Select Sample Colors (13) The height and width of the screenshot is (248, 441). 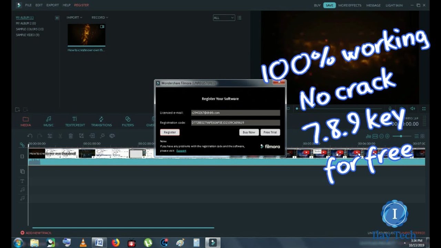click(x=30, y=29)
